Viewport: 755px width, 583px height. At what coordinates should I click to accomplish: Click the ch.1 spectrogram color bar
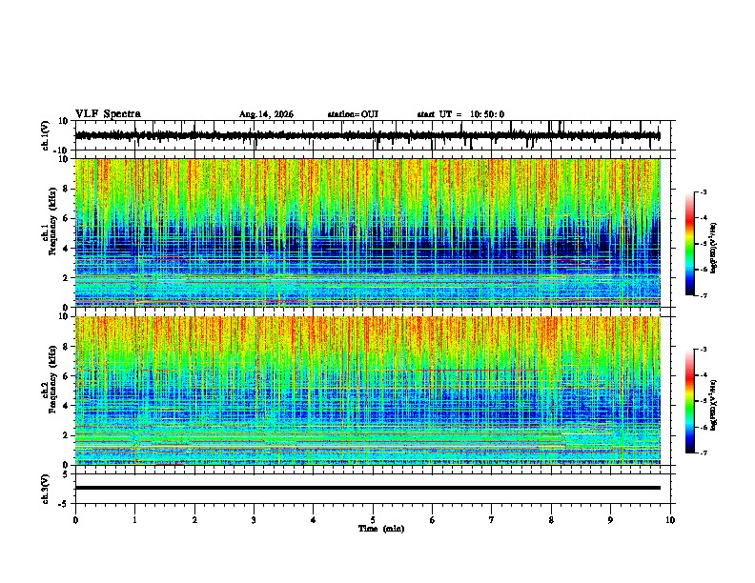[x=690, y=244]
